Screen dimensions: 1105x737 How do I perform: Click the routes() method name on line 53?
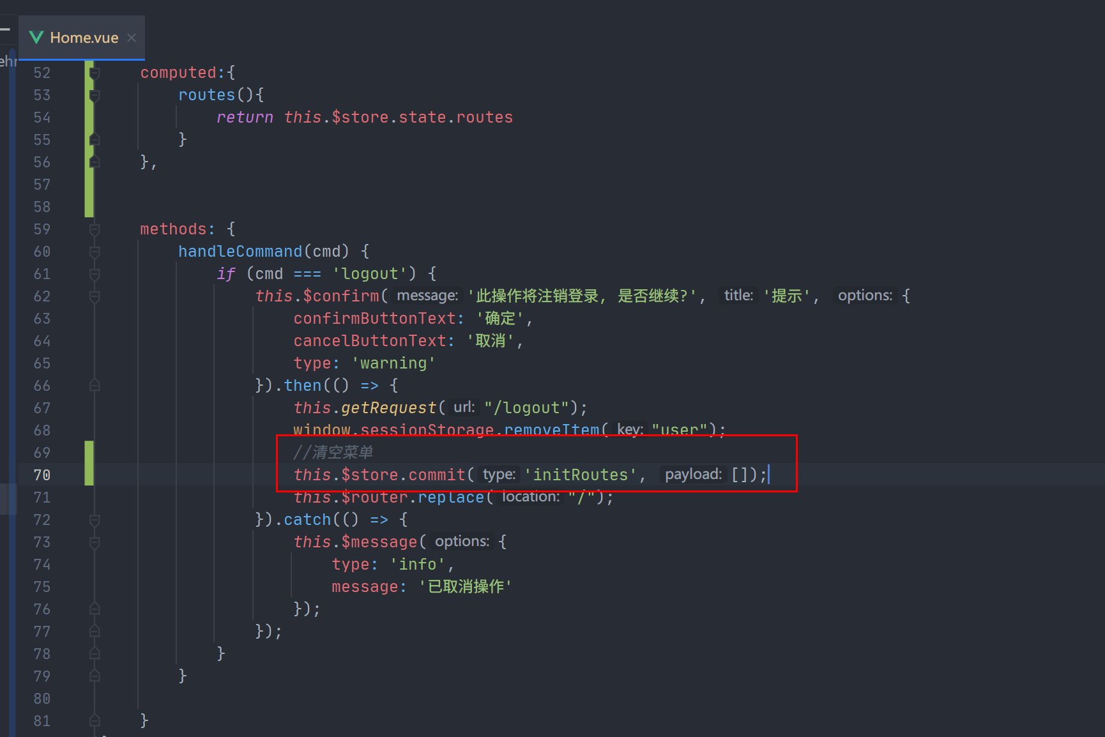click(207, 95)
